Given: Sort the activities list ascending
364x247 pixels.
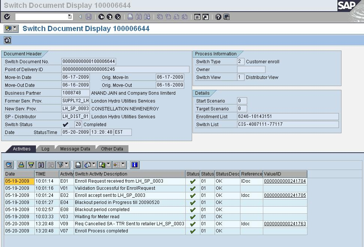Looking at the screenshot, I should pos(22,165).
